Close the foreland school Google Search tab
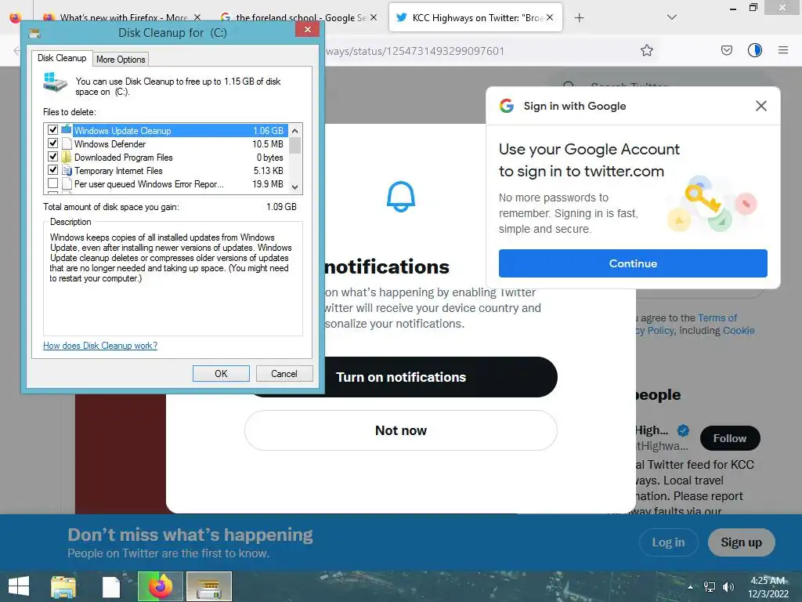This screenshot has width=802, height=602. tap(374, 17)
